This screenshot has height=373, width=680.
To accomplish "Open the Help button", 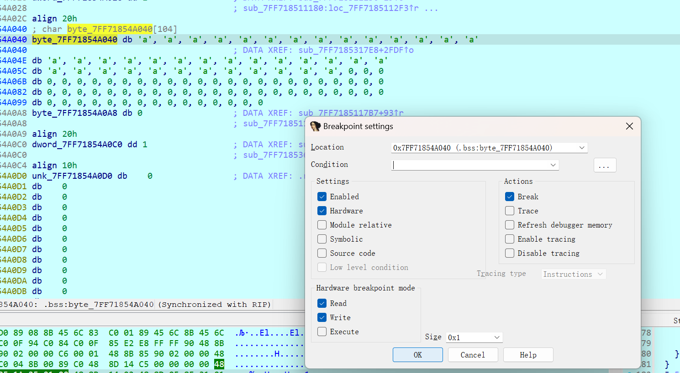I will pyautogui.click(x=528, y=355).
